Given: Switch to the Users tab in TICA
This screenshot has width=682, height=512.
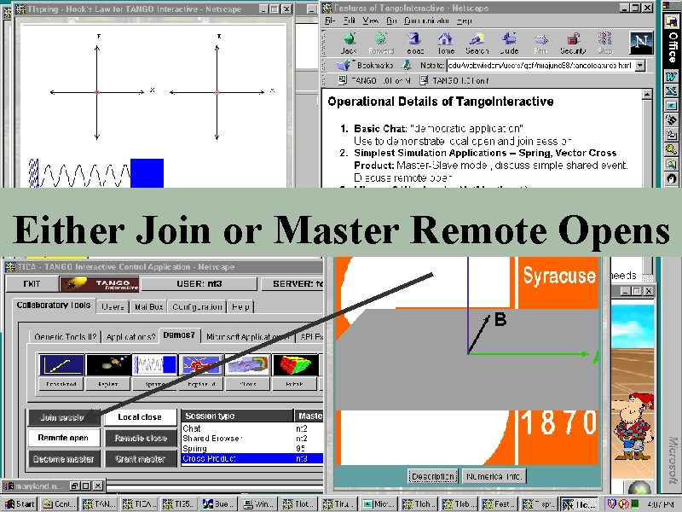Looking at the screenshot, I should click(x=113, y=307).
